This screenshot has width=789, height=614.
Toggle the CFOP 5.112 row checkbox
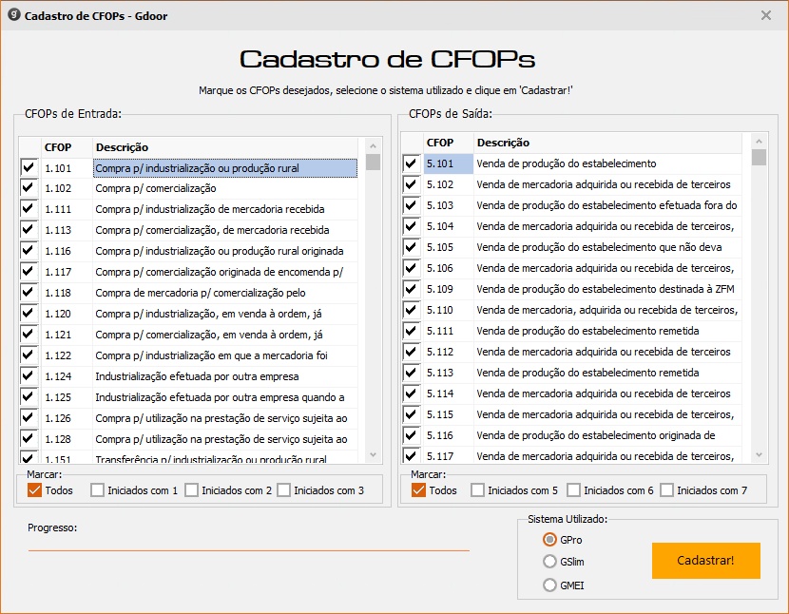(411, 352)
